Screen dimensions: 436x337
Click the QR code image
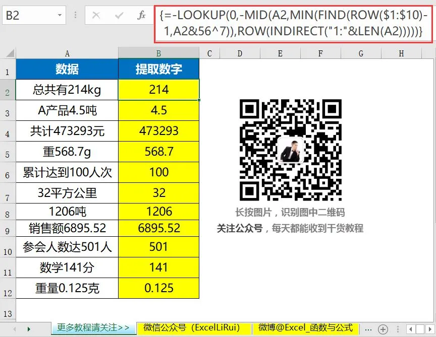tap(291, 150)
